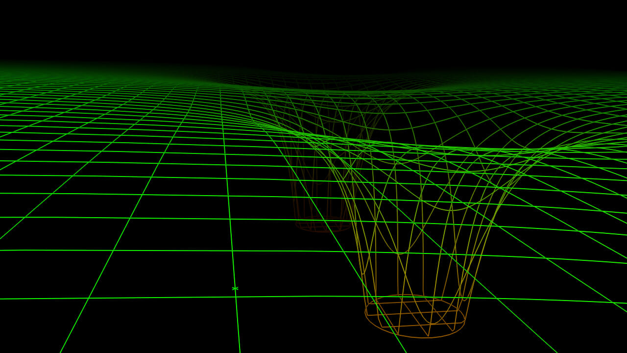The image size is (627, 353).
Task: Click the empty black sky above the horizon
Action: click(x=313, y=29)
